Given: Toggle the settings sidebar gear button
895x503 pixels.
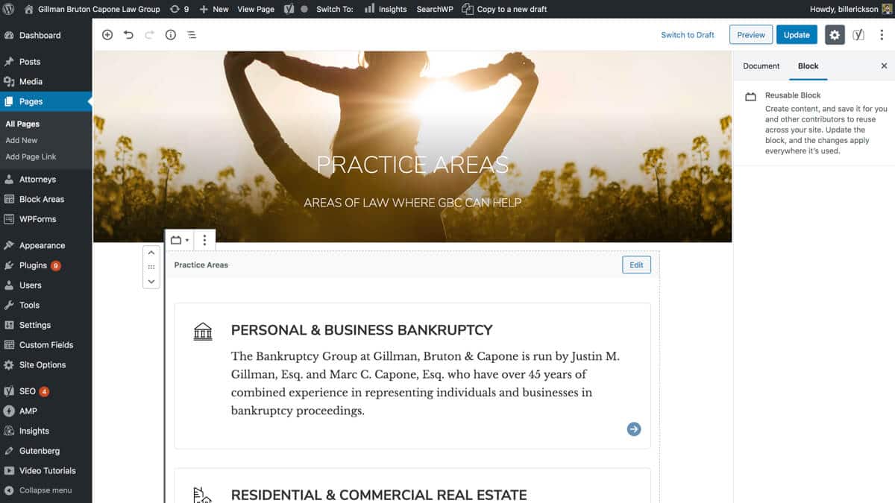Looking at the screenshot, I should pos(835,35).
